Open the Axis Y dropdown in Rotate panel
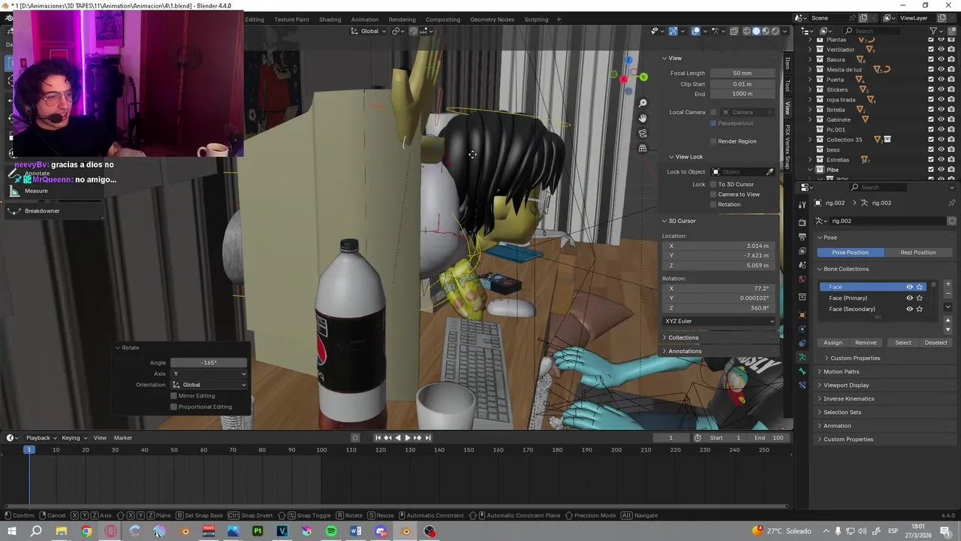 click(x=209, y=373)
